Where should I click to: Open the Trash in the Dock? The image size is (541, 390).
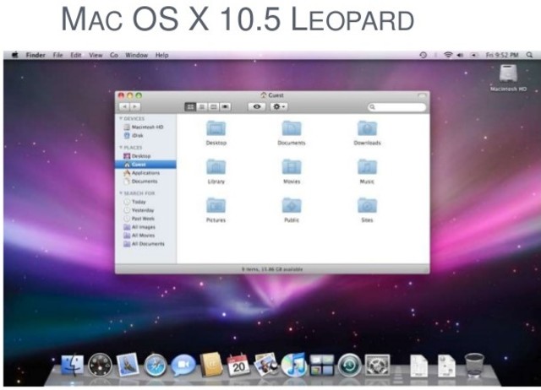(474, 365)
